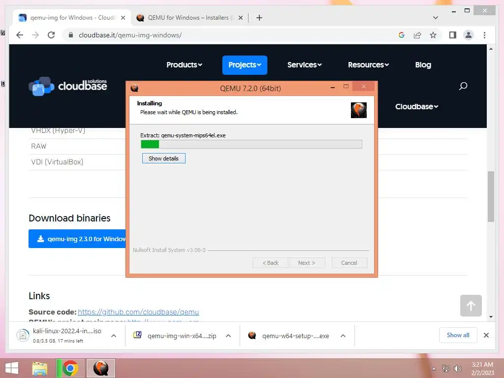Click the Back button in the installer
This screenshot has height=378, width=504.
pyautogui.click(x=270, y=263)
